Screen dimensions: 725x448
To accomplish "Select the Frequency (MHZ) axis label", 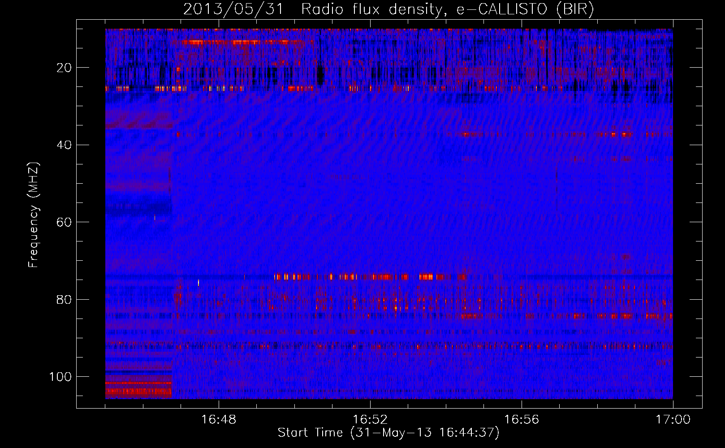I will click(34, 215).
